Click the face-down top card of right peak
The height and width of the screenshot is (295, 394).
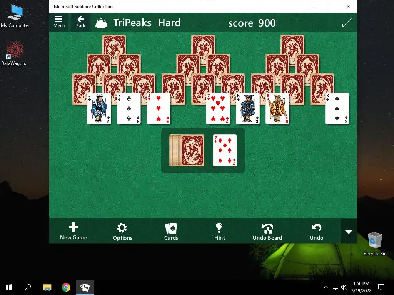[292, 45]
